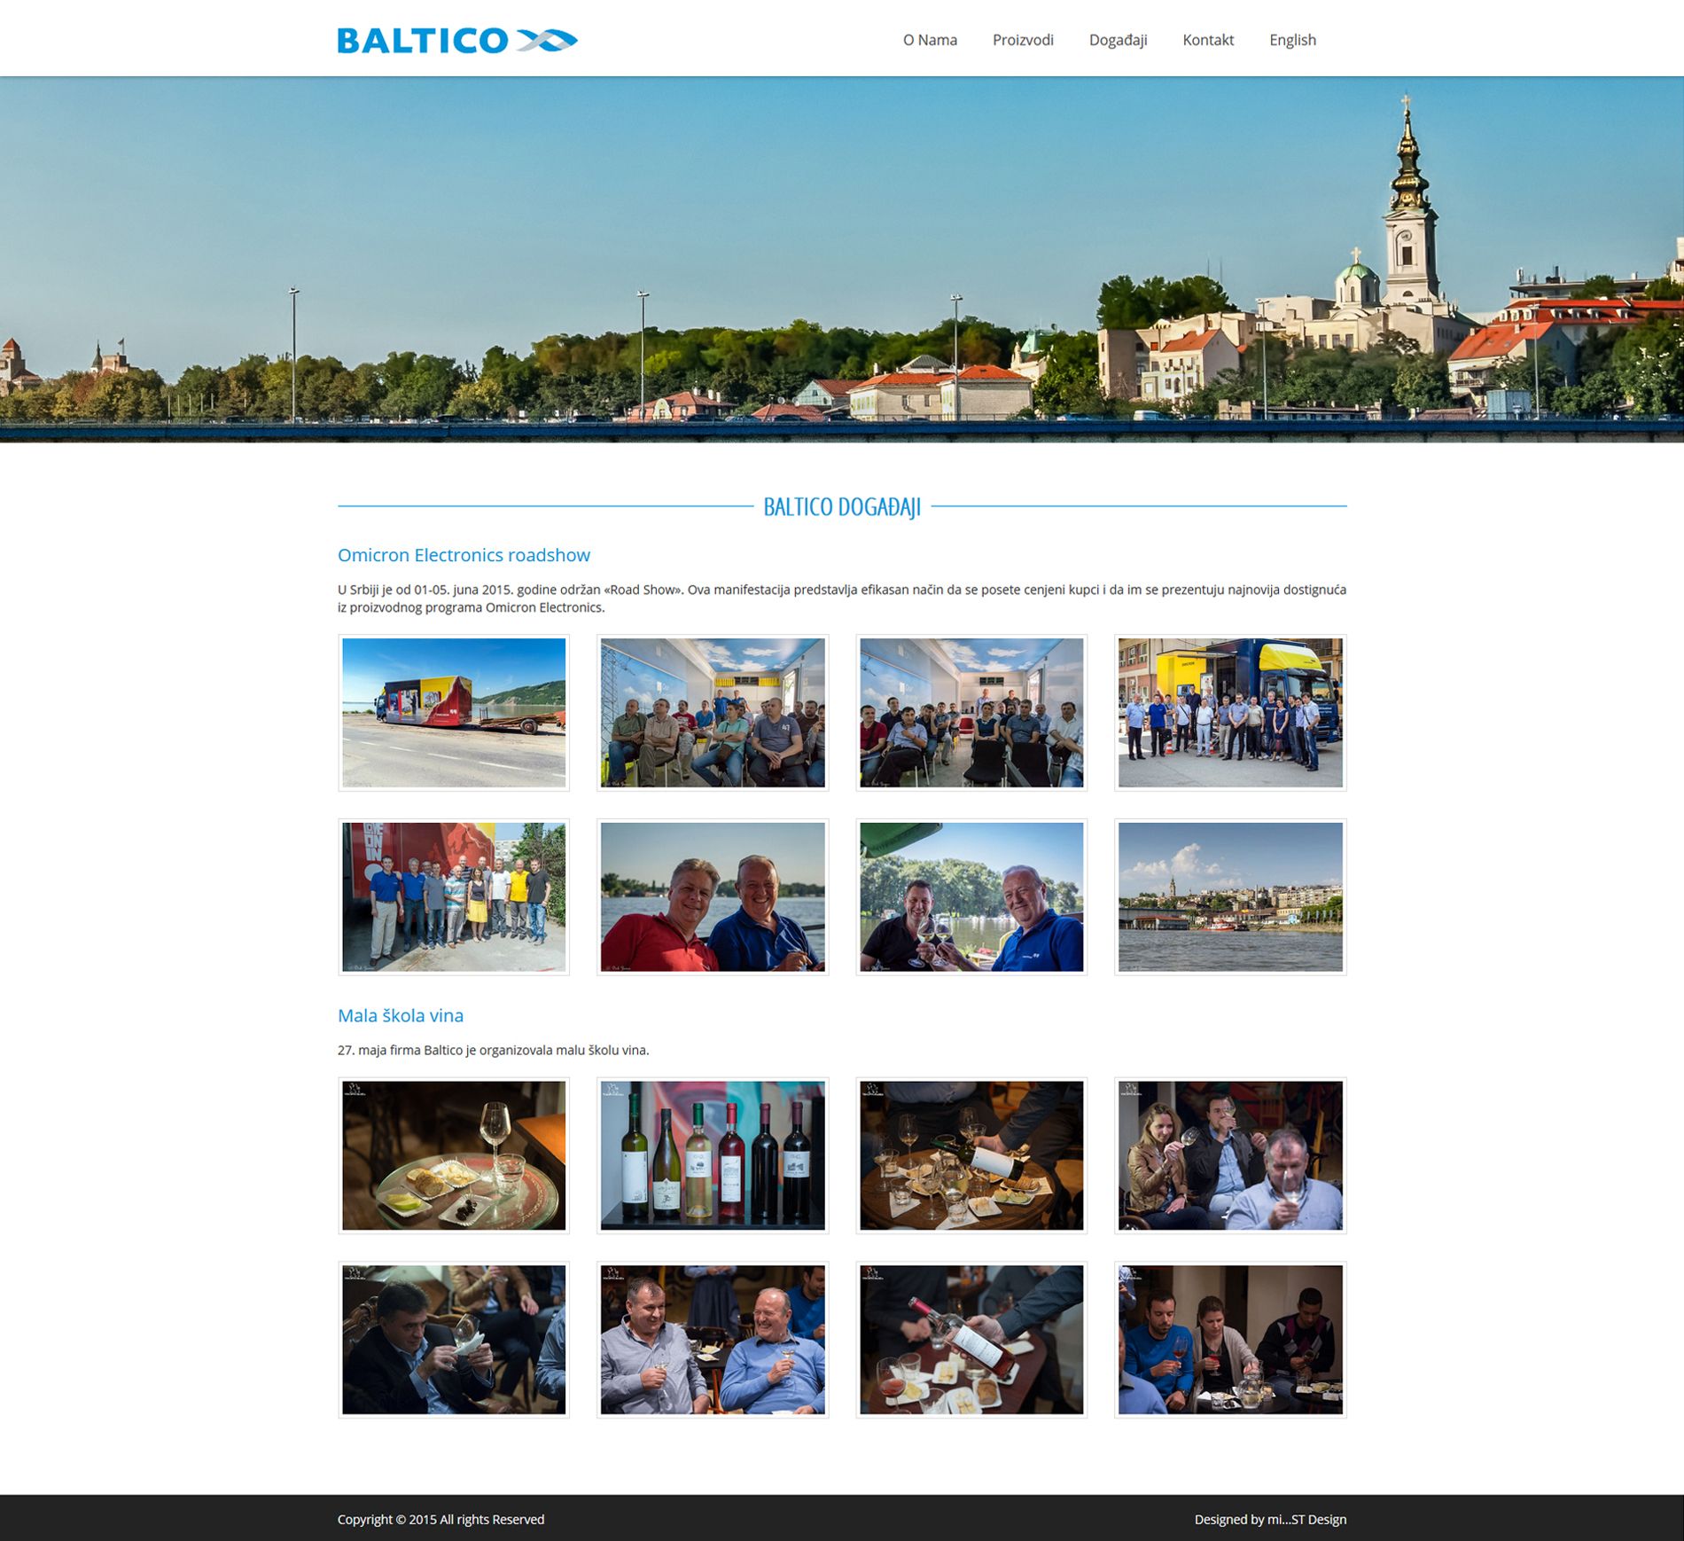Open the wine glass and cheese plate photo
Image resolution: width=1684 pixels, height=1541 pixels.
tap(454, 1155)
